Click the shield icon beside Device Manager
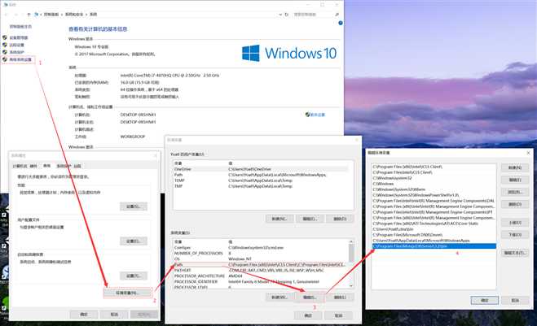Screen dimensions: 537x326 (x=5, y=37)
